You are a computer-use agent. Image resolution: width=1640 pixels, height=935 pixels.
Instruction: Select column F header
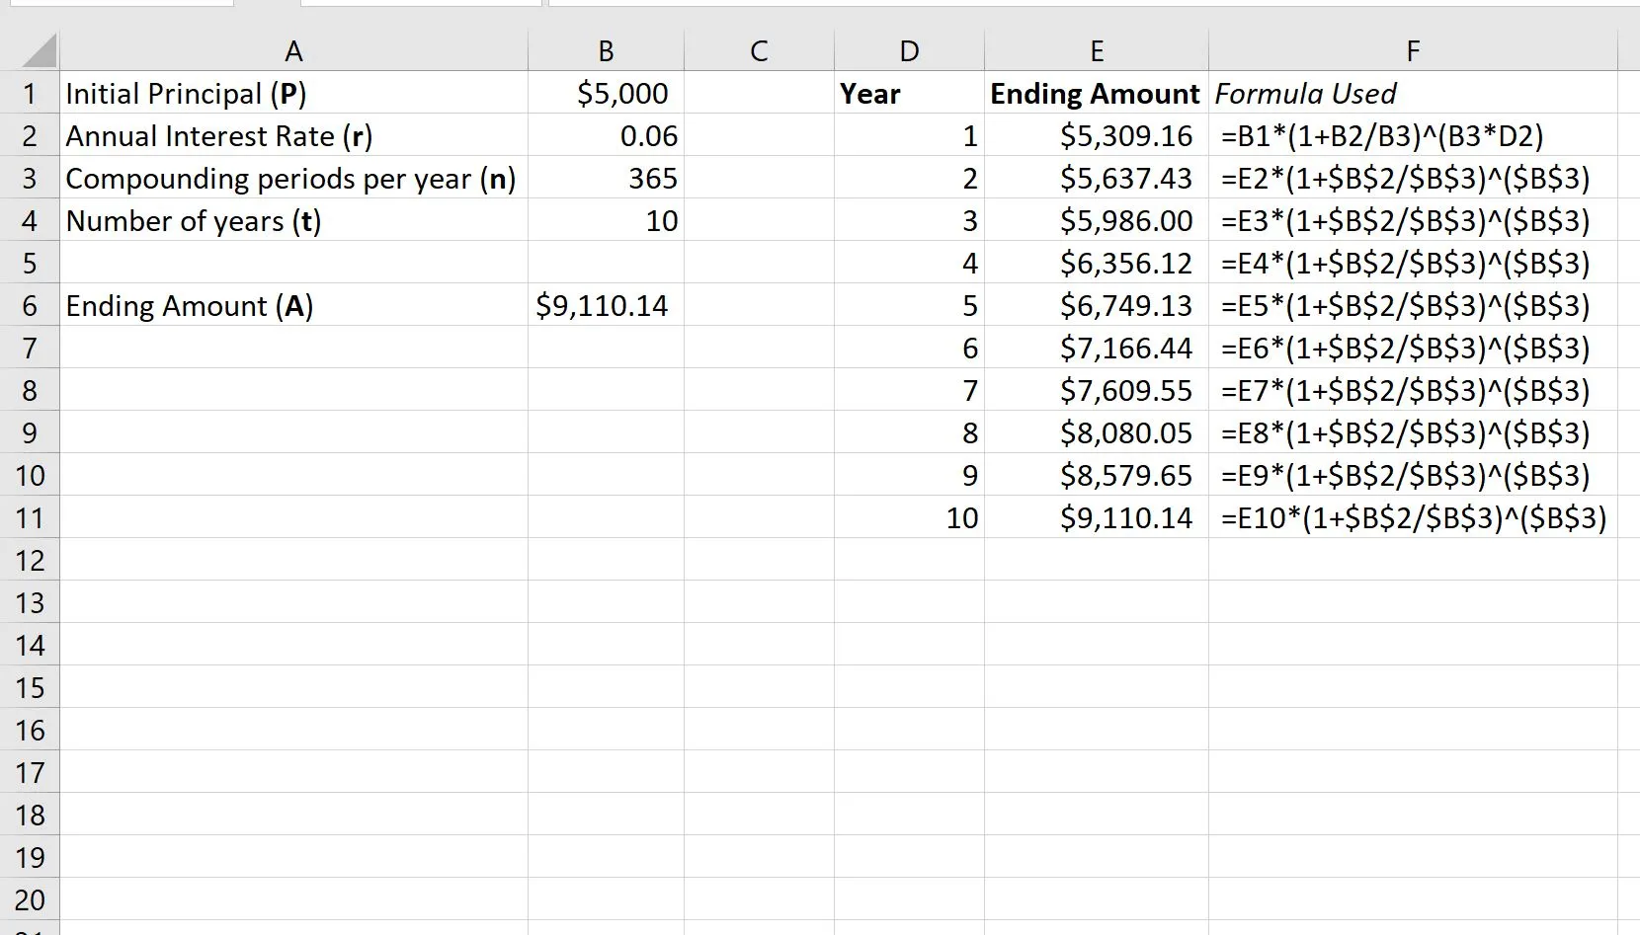coord(1413,50)
